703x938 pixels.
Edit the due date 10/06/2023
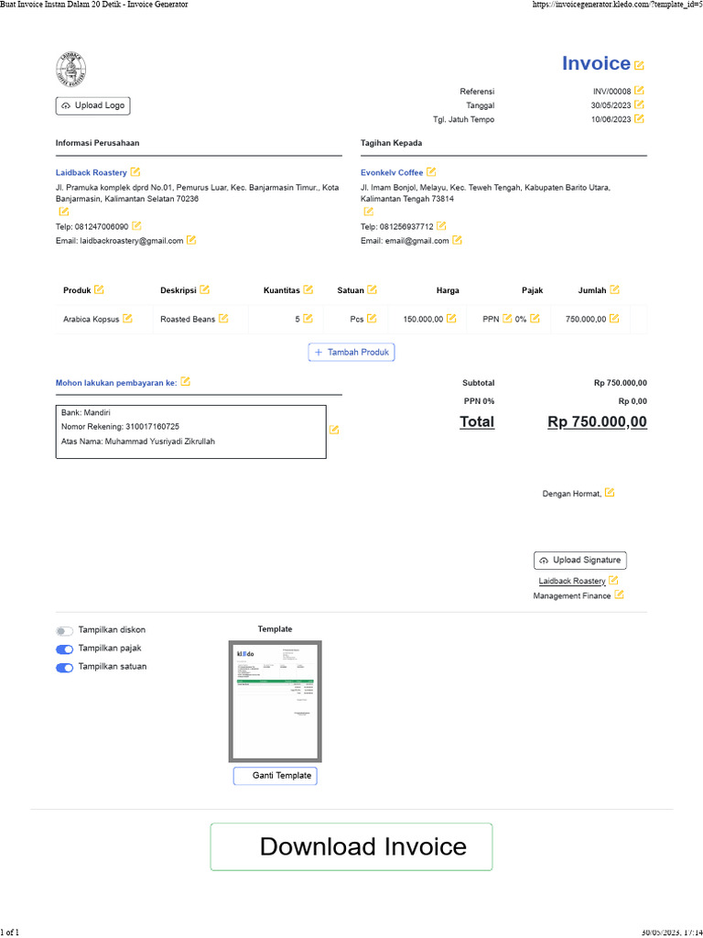[639, 118]
